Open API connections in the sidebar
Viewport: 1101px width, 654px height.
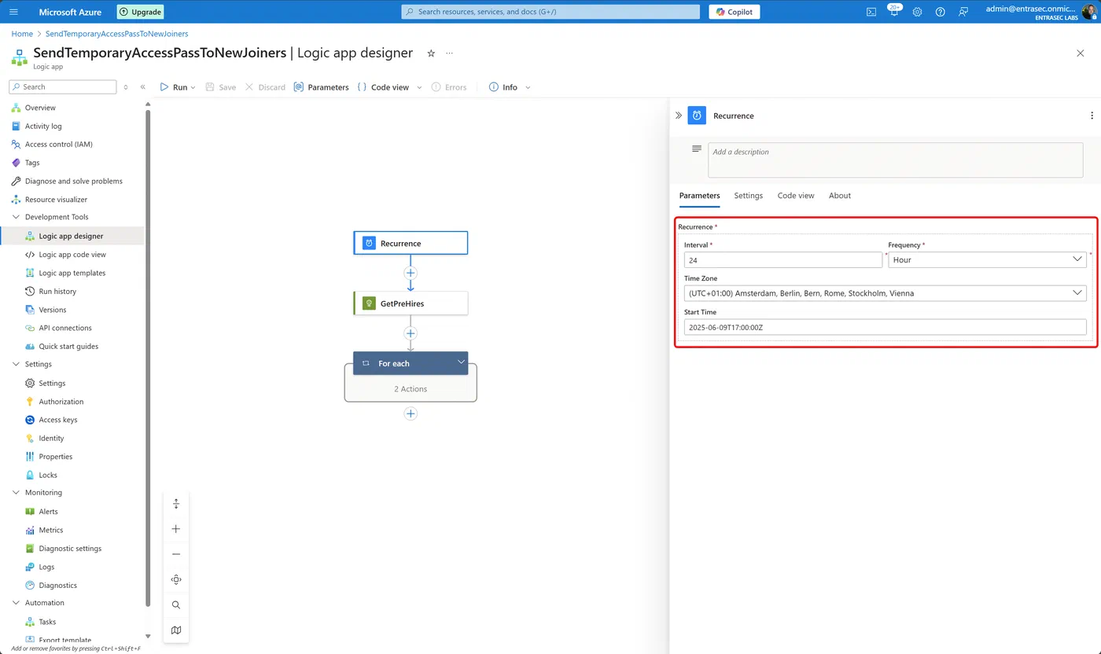pyautogui.click(x=65, y=328)
